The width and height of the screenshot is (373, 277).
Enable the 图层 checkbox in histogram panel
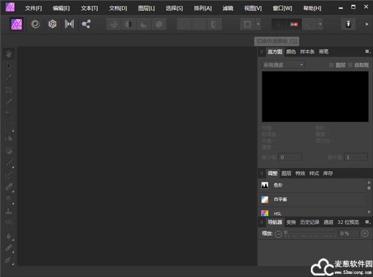click(331, 65)
